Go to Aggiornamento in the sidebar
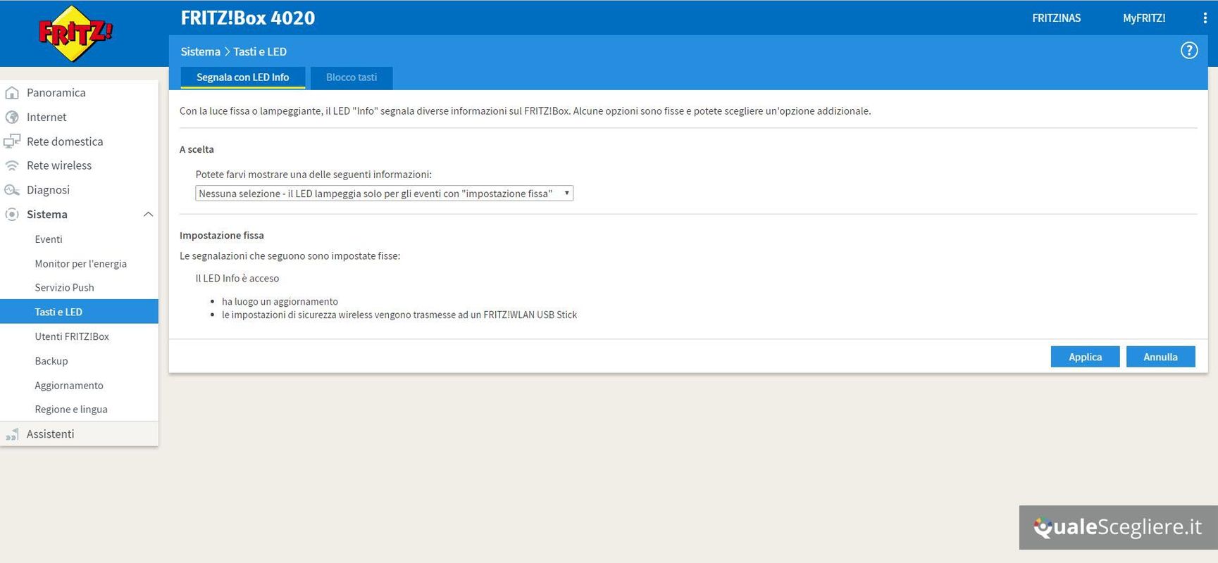Viewport: 1218px width, 563px height. [69, 386]
